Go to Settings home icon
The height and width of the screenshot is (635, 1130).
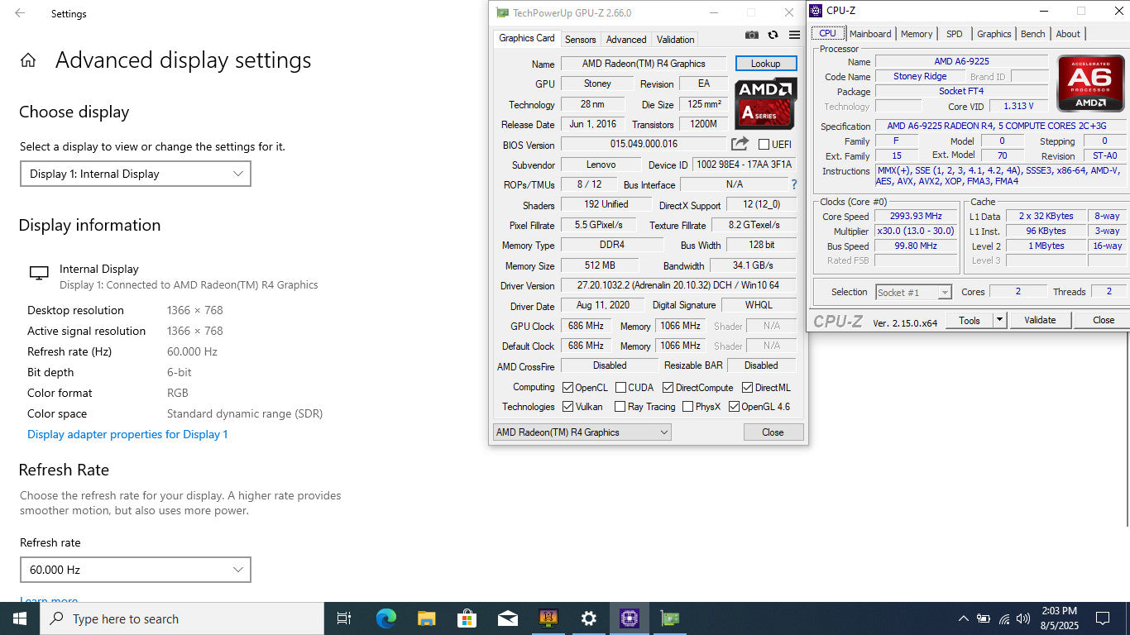(28, 60)
